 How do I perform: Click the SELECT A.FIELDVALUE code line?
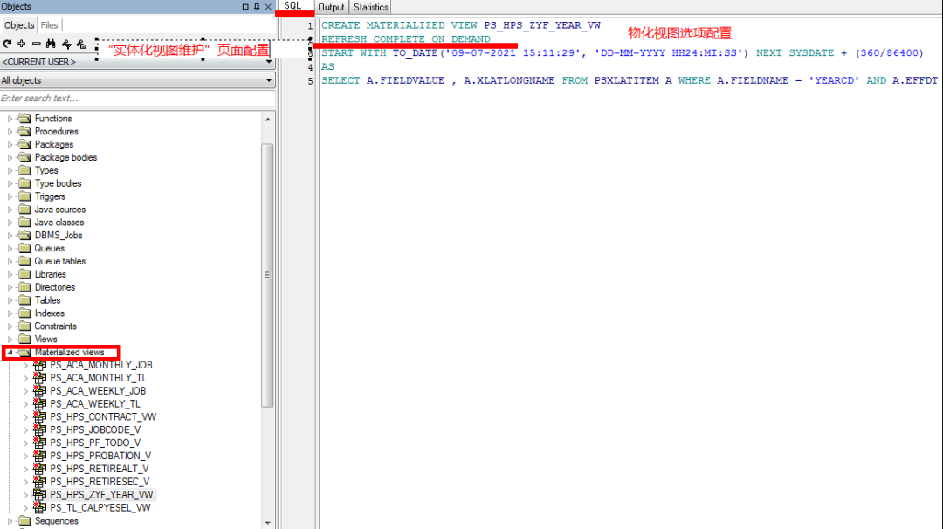click(629, 80)
